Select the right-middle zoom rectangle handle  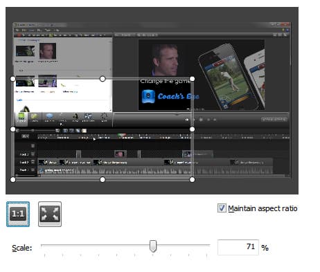(x=192, y=129)
